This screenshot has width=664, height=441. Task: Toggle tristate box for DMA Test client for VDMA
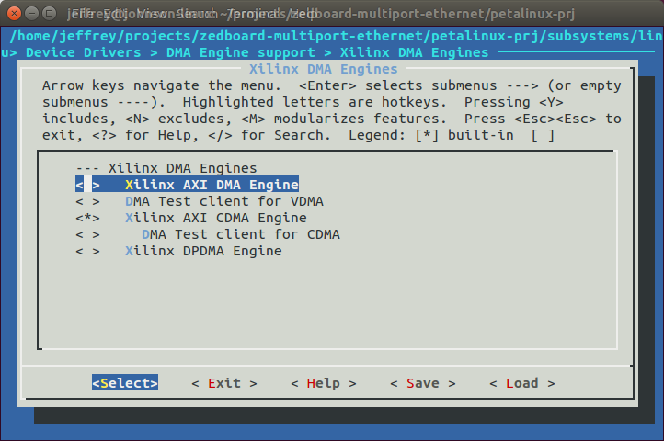[87, 201]
